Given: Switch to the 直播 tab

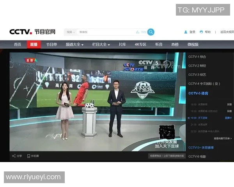Looking at the screenshot, I should pos(34,44).
